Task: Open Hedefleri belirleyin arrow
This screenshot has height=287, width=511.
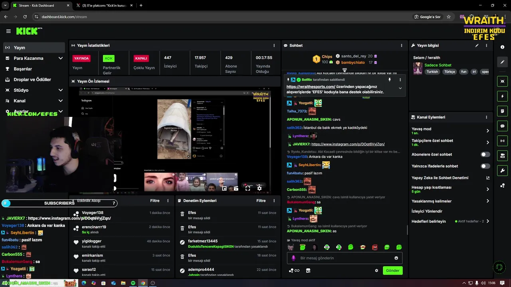Action: pyautogui.click(x=487, y=221)
